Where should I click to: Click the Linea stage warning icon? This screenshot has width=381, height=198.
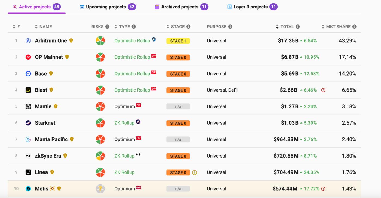[194, 172]
